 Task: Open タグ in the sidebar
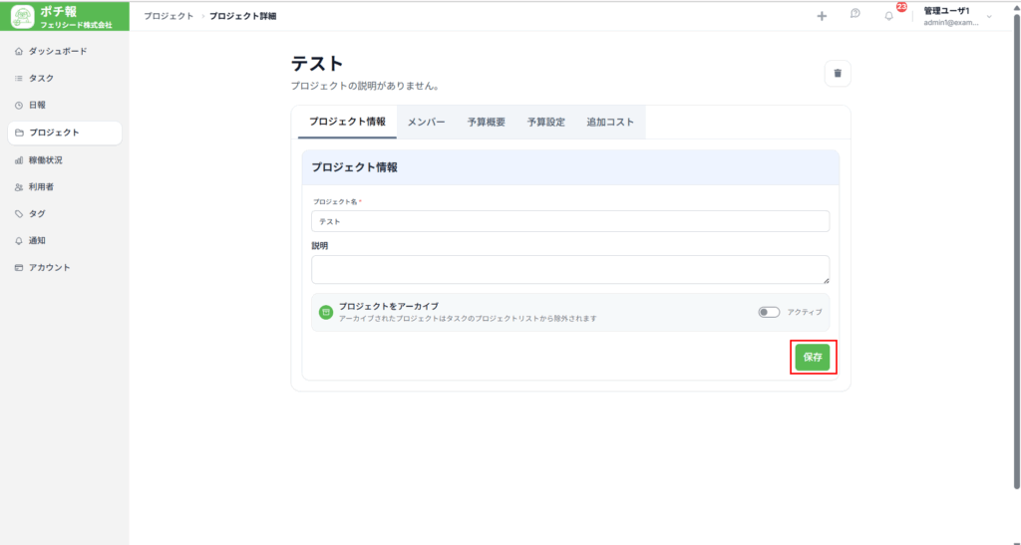(37, 213)
